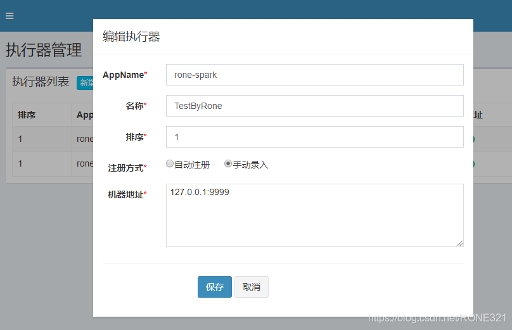
Task: Save with the 保存 button
Action: 215,287
